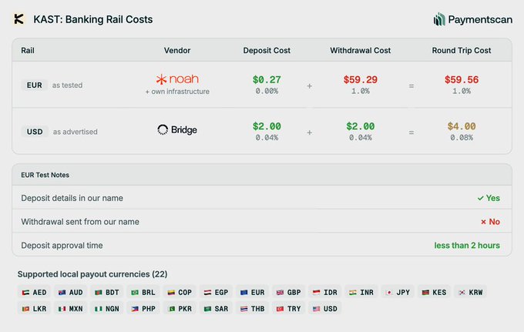Click 'Supported local payout currencies (22)' heading
This screenshot has height=332, width=524.
pyautogui.click(x=92, y=274)
